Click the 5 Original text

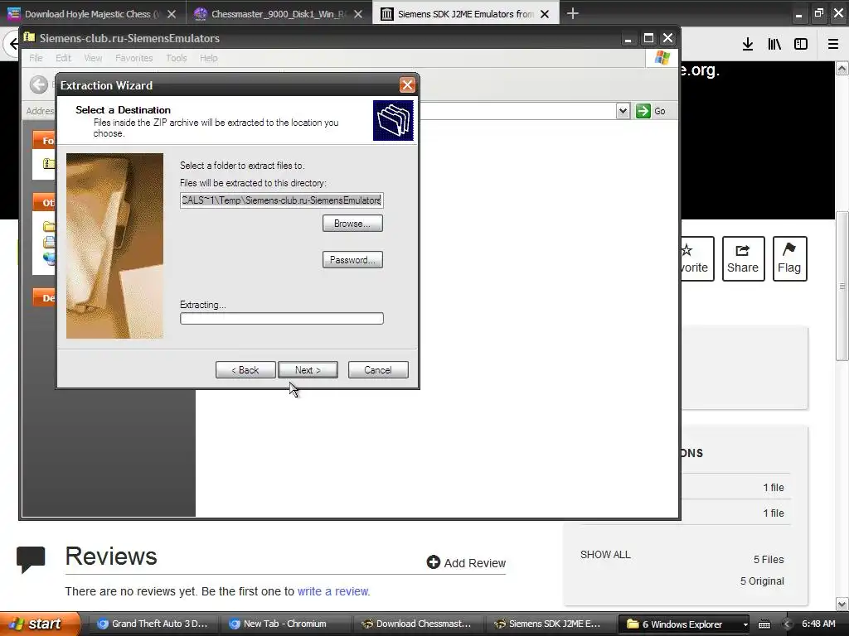762,581
